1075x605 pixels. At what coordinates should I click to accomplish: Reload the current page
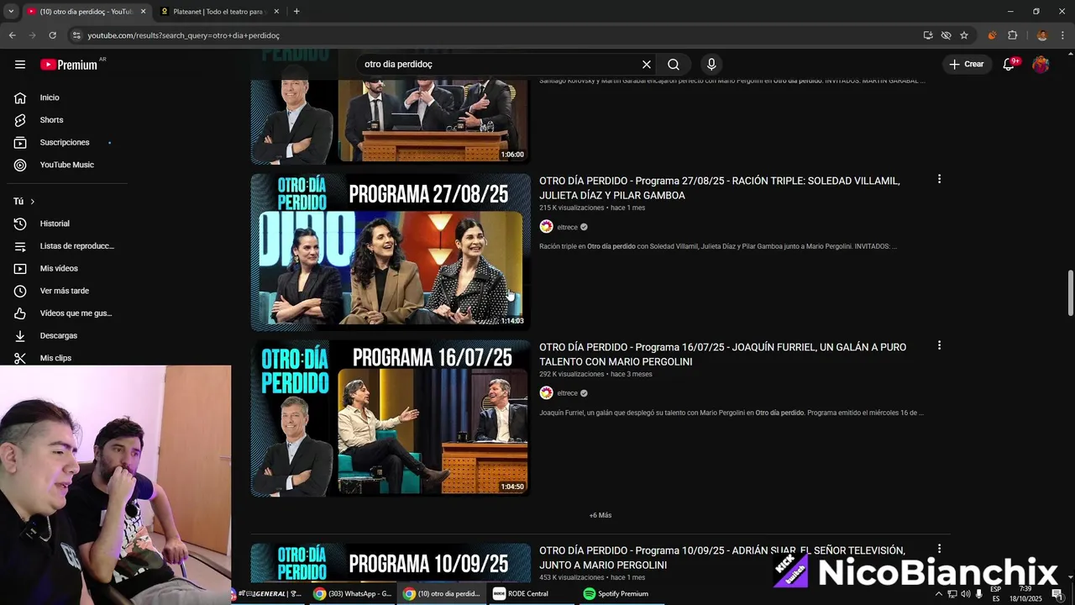(52, 35)
